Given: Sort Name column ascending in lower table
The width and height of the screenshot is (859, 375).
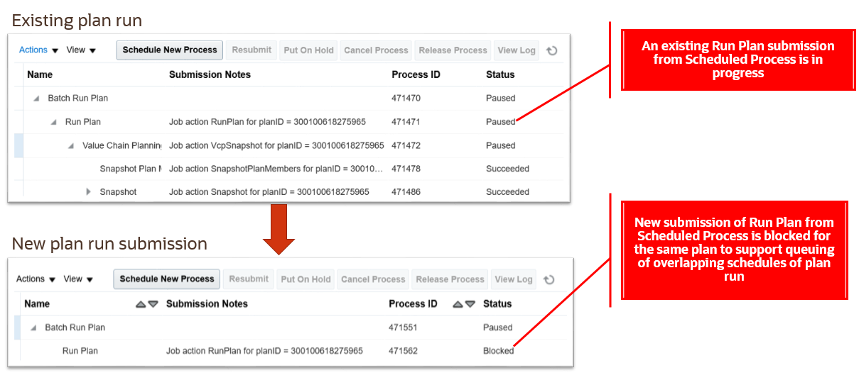Looking at the screenshot, I should tap(141, 304).
